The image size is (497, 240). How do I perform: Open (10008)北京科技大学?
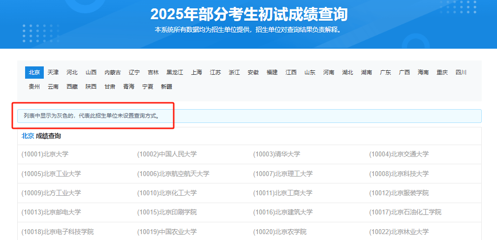pos(399,174)
